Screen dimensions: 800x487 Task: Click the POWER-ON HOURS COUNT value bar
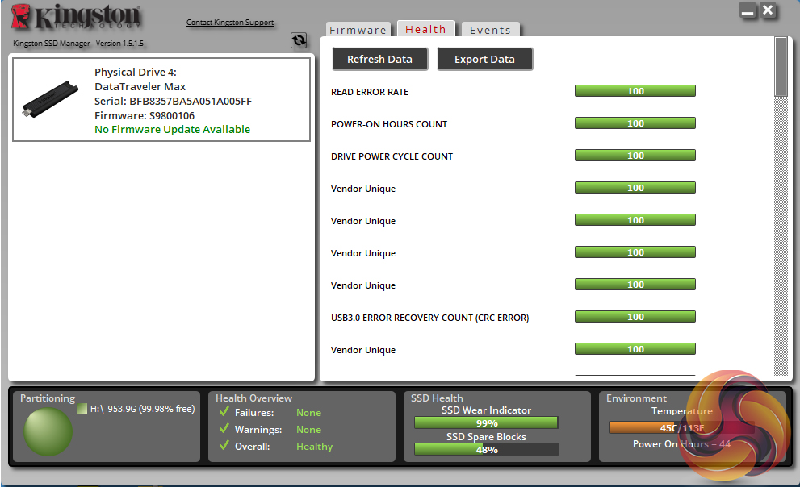[635, 123]
